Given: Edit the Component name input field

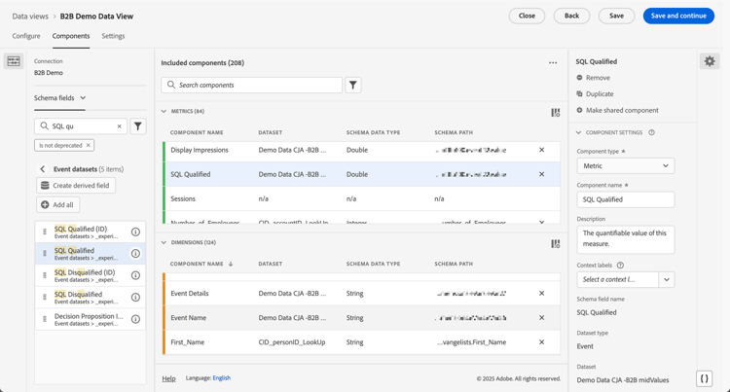Looking at the screenshot, I should [x=625, y=199].
